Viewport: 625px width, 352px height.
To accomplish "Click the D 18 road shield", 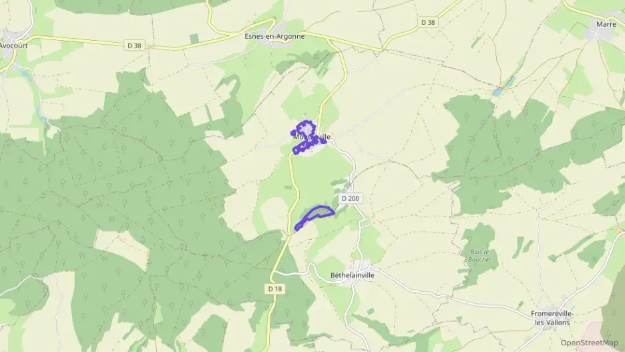I will tap(274, 289).
